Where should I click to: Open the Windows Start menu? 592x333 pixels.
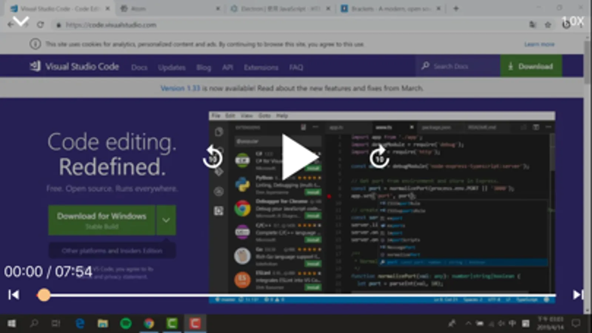pos(11,324)
